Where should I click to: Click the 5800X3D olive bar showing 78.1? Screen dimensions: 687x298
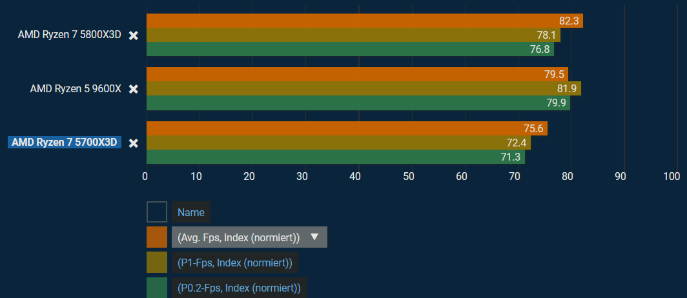click(x=354, y=35)
